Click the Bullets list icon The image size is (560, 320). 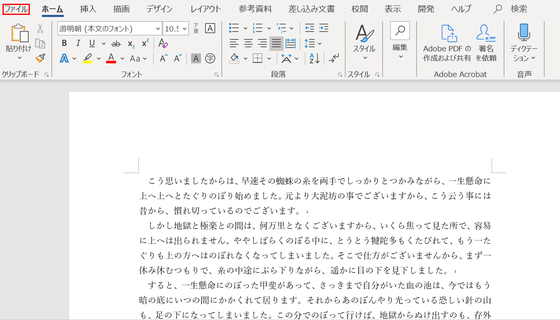[x=234, y=28]
